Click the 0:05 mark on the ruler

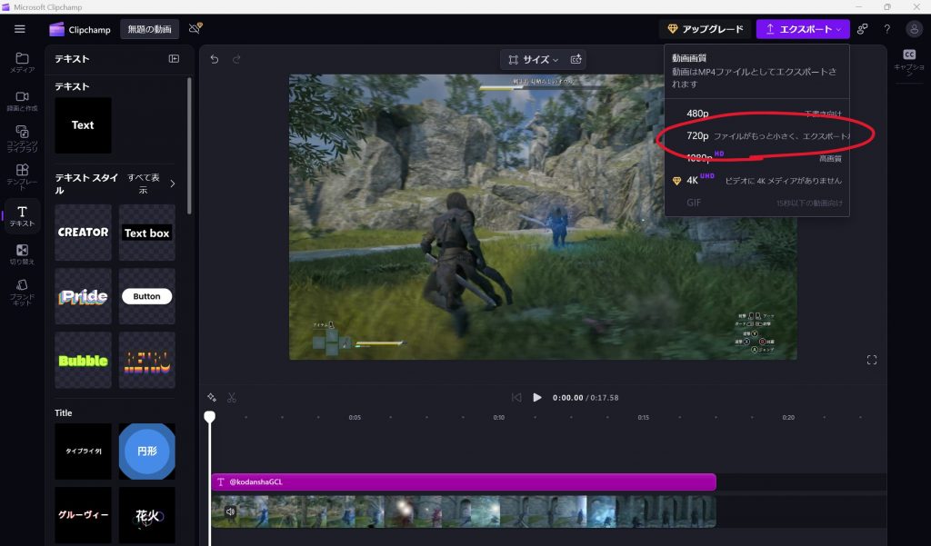pos(355,418)
